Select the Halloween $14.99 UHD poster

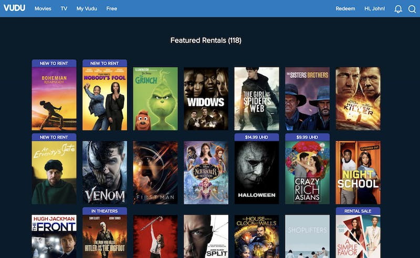coord(257,169)
